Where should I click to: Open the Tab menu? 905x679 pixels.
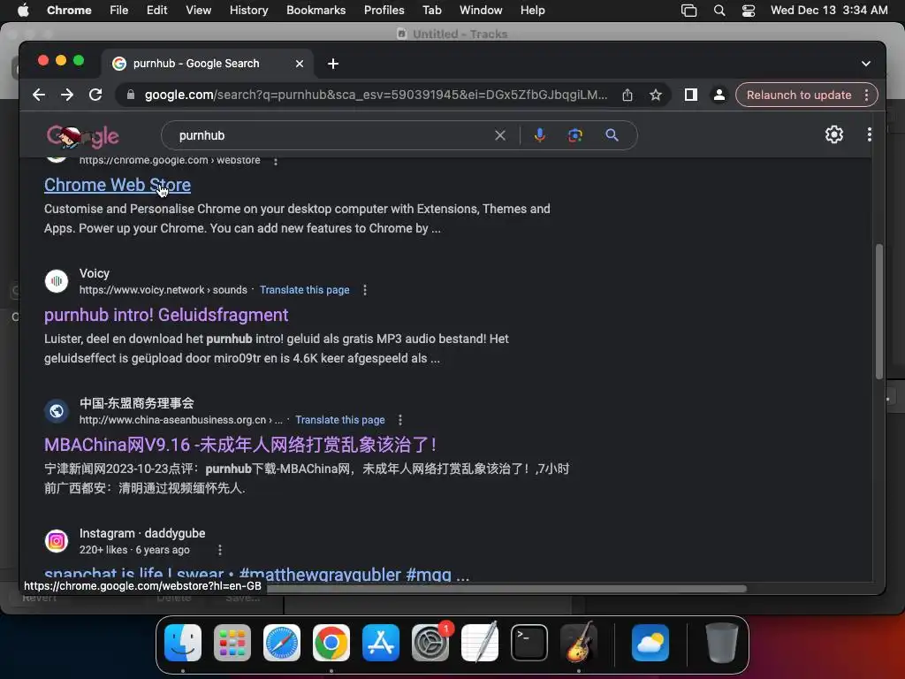pyautogui.click(x=431, y=11)
